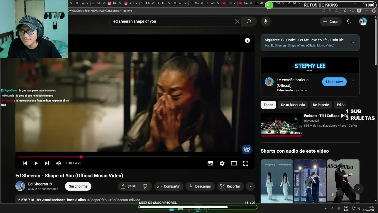
Task: Click the msvogue23 channel name
Action: 312,121
